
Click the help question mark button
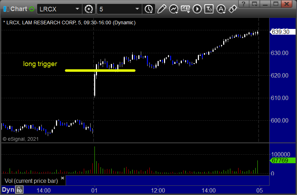coord(244,4)
